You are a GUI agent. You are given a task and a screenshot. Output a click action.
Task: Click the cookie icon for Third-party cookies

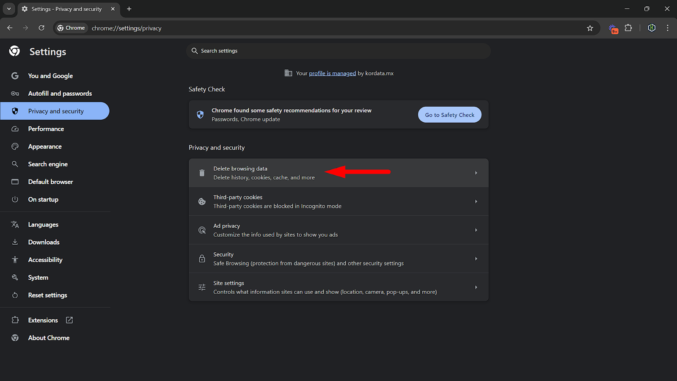(x=202, y=202)
